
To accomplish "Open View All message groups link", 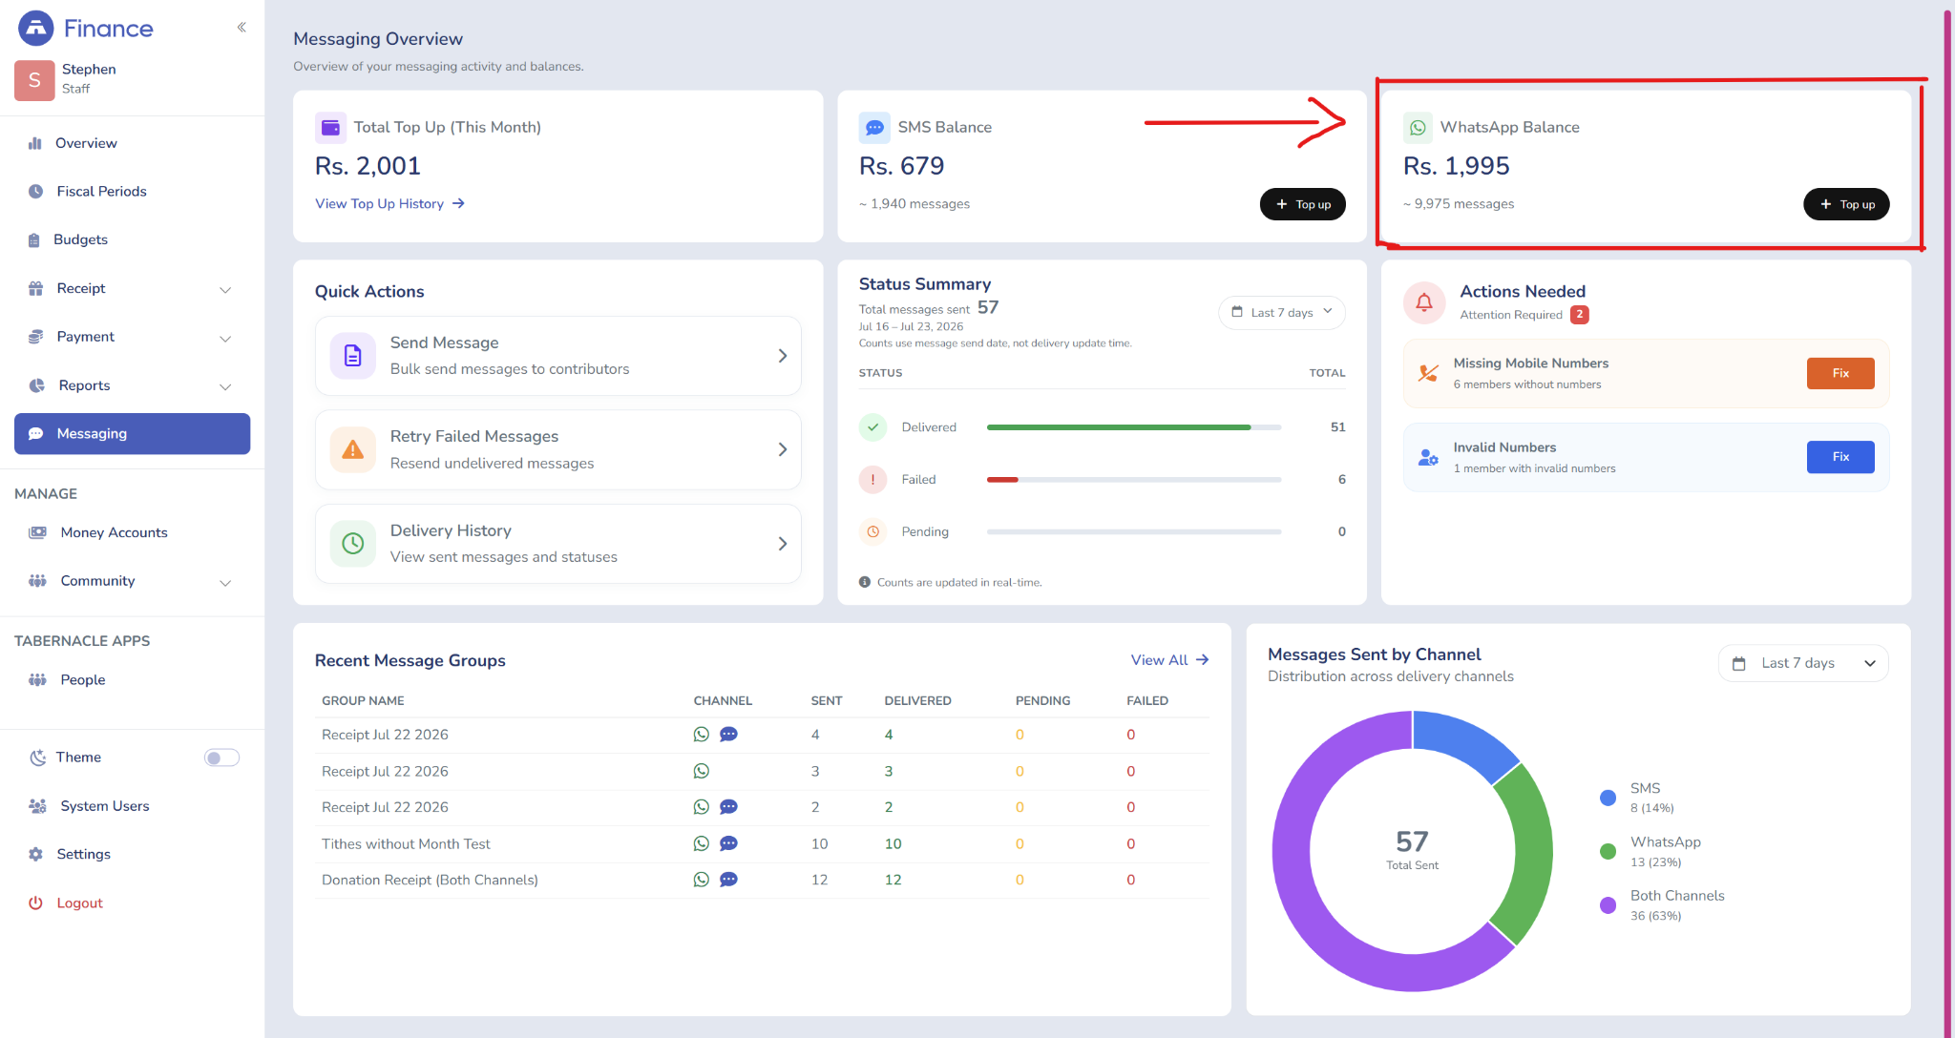I will [1170, 660].
